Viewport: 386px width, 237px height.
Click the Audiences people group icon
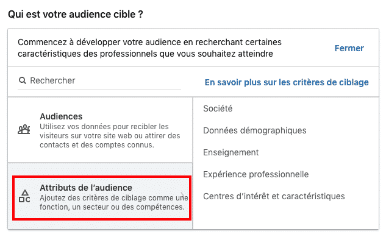[x=24, y=129]
